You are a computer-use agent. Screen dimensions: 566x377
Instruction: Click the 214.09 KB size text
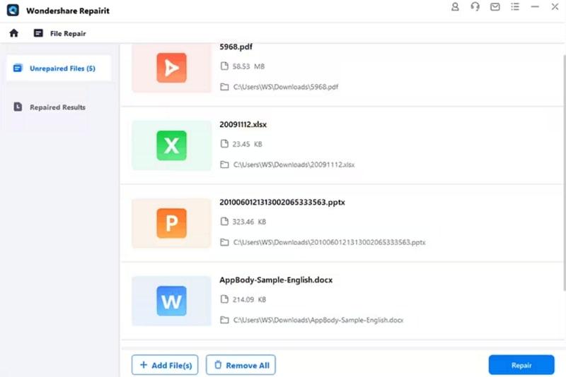pyautogui.click(x=249, y=299)
